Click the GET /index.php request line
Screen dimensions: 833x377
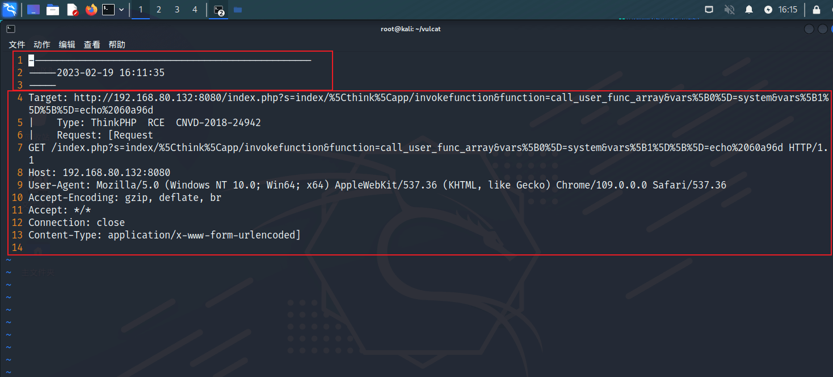tap(428, 153)
